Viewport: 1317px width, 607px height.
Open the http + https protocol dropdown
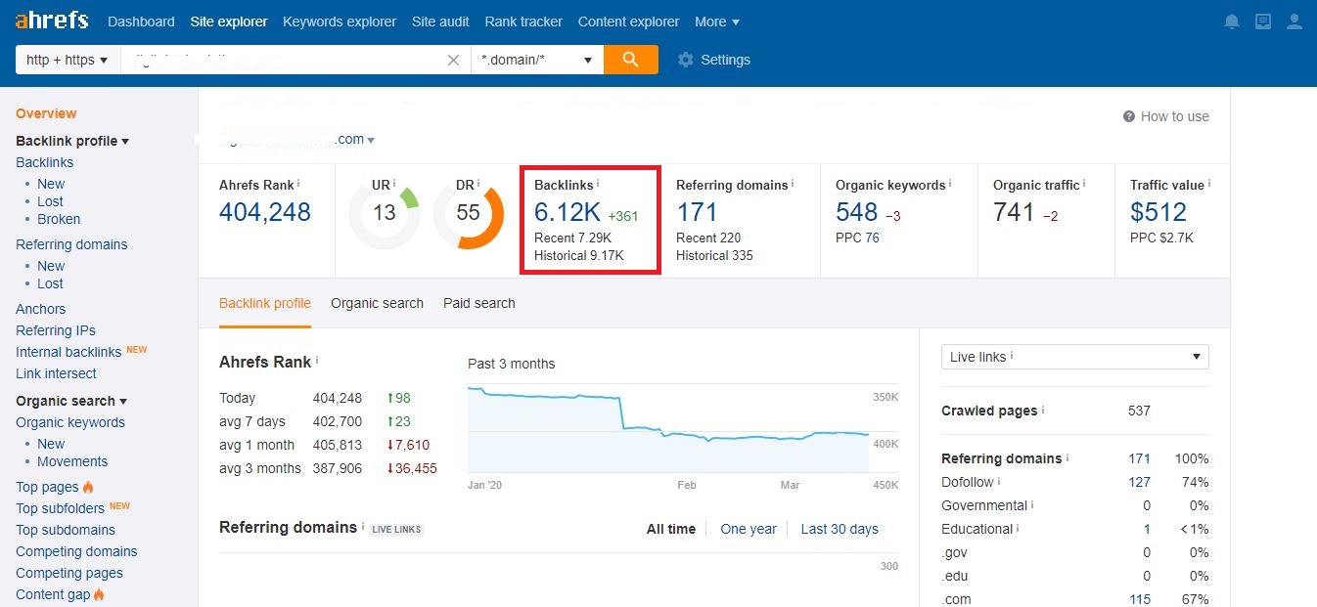coord(68,60)
